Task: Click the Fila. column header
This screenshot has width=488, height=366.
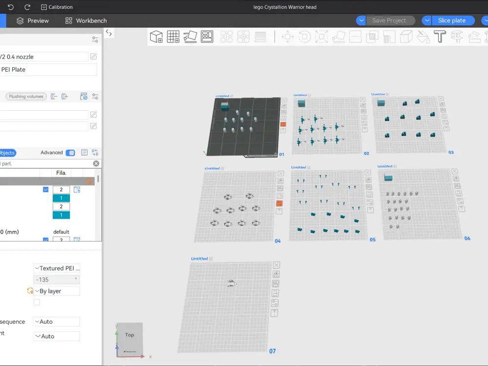Action: coord(61,173)
